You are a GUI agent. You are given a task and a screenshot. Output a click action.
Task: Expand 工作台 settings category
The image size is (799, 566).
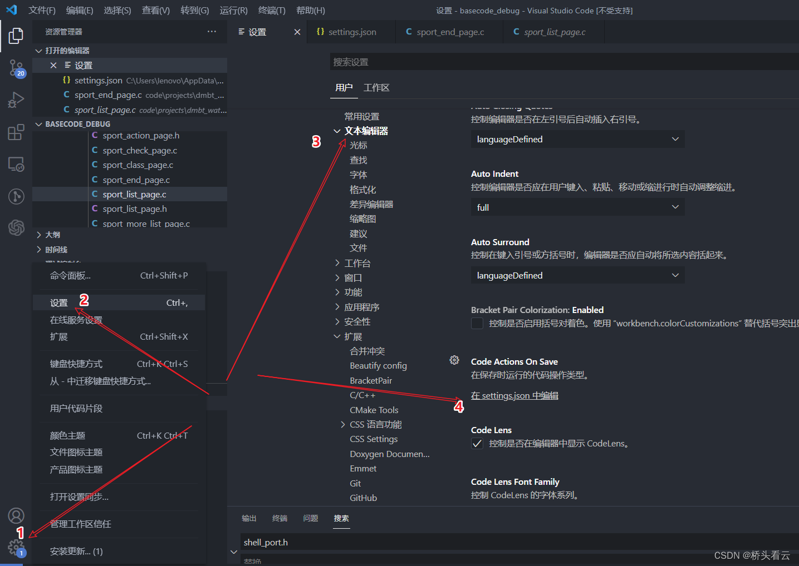point(337,263)
